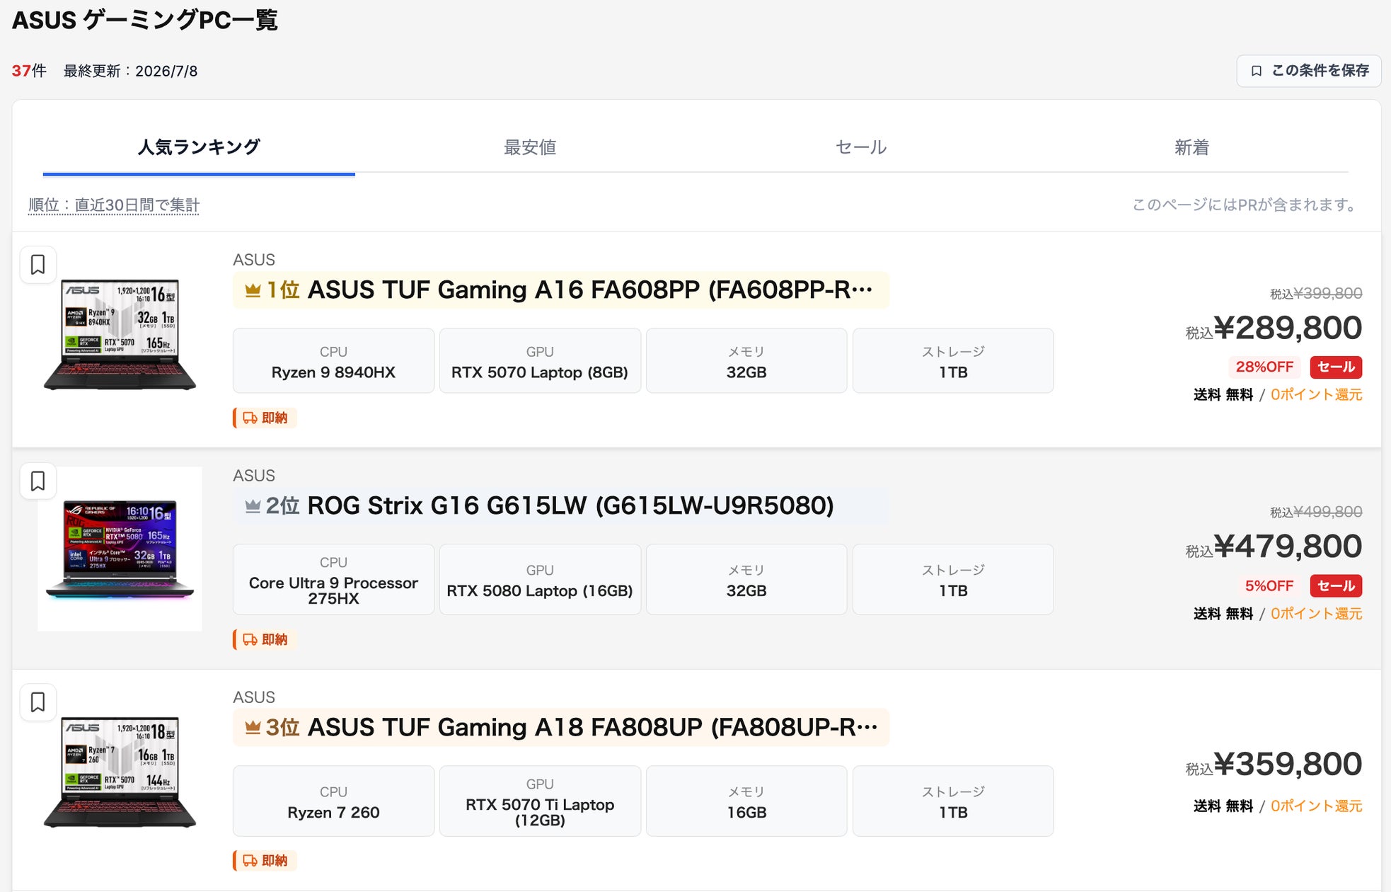Click the gold crown icon beside 1位
This screenshot has height=892, width=1391.
pyautogui.click(x=253, y=290)
